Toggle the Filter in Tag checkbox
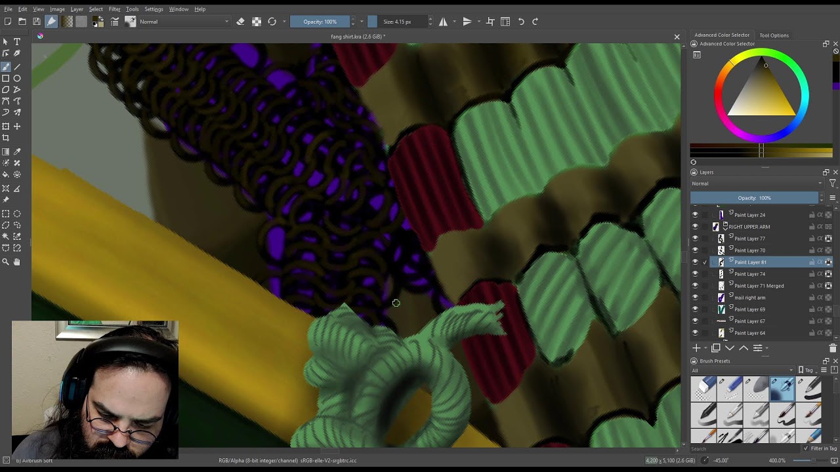 click(x=807, y=448)
